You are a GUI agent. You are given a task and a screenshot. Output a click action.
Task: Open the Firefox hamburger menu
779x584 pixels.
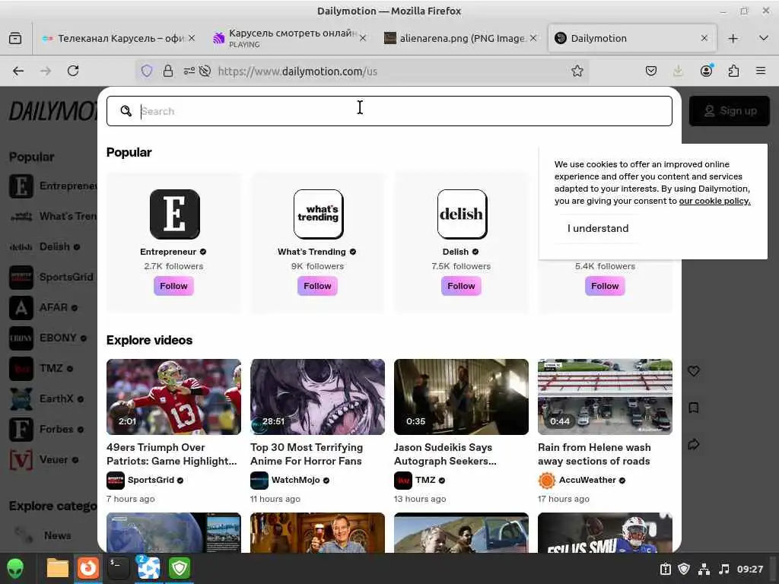click(x=760, y=71)
